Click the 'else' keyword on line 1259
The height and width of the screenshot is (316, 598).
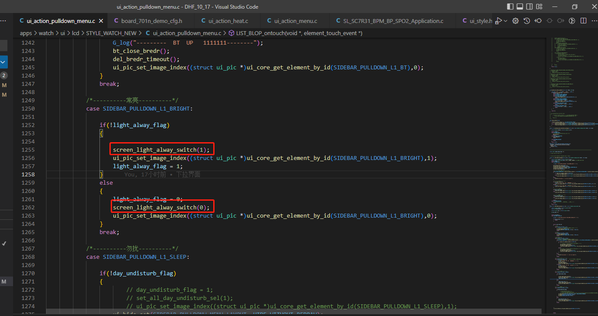pyautogui.click(x=106, y=182)
